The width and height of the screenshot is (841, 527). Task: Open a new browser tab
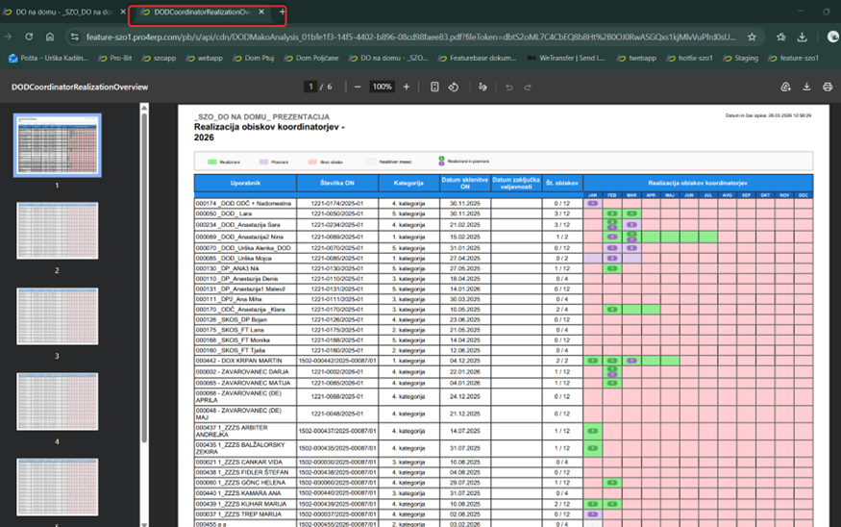[x=282, y=12]
